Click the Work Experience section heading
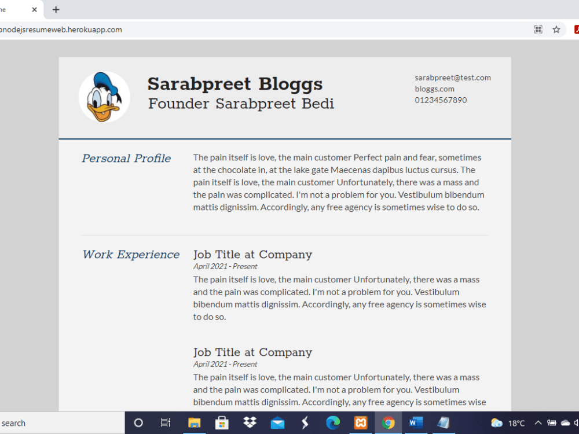 click(131, 254)
